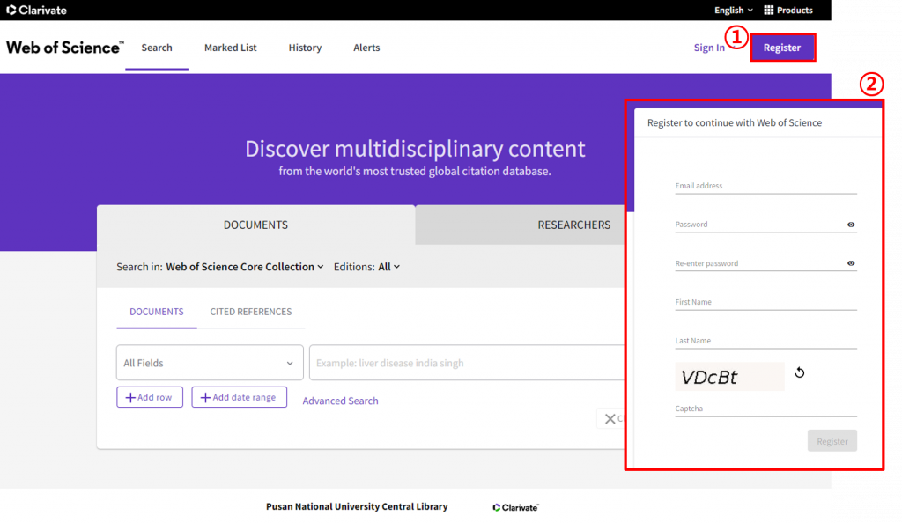Open the Products grid menu
Viewport: 902px width, 523px height.
coord(787,11)
